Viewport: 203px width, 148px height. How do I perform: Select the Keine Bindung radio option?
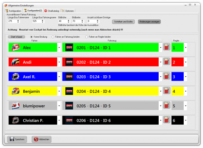(x=32, y=37)
